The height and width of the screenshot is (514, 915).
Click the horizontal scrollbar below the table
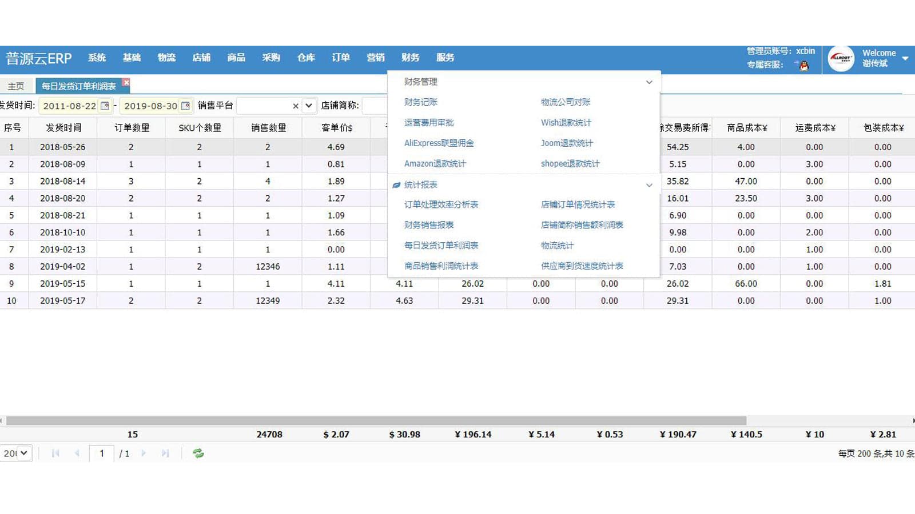(x=377, y=419)
